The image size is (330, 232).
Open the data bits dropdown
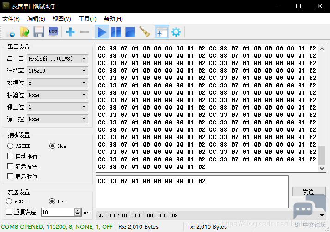pyautogui.click(x=57, y=83)
